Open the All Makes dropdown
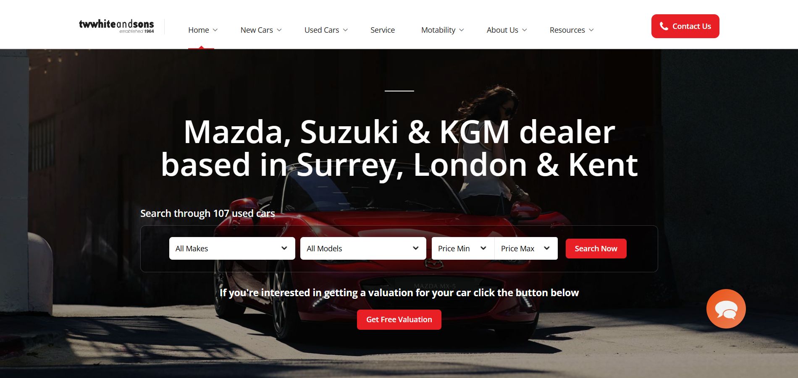 232,248
